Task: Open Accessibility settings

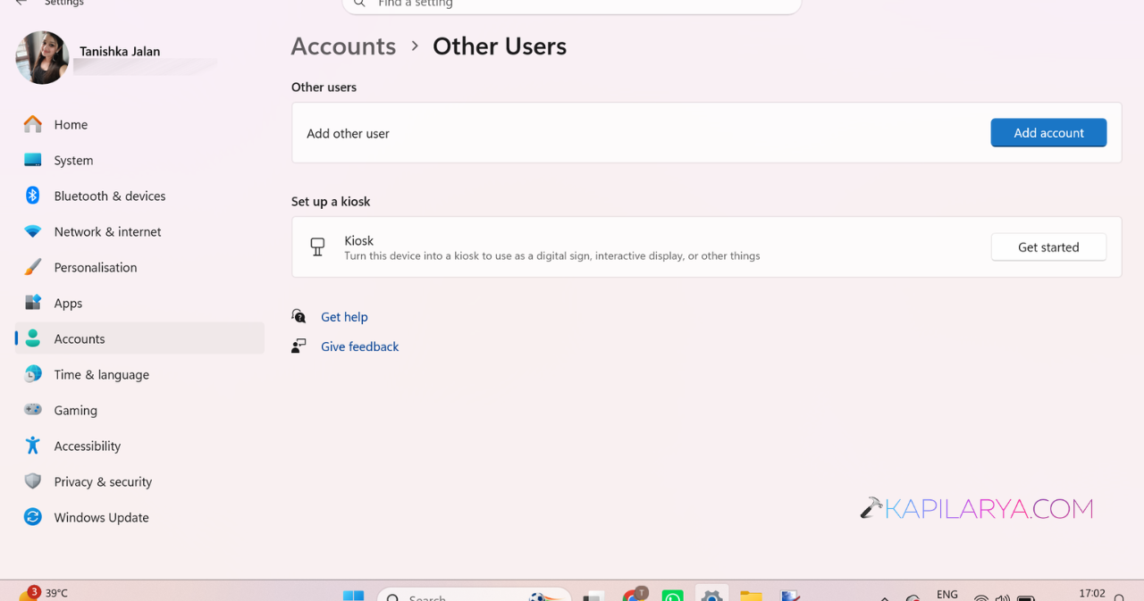Action: click(139, 446)
